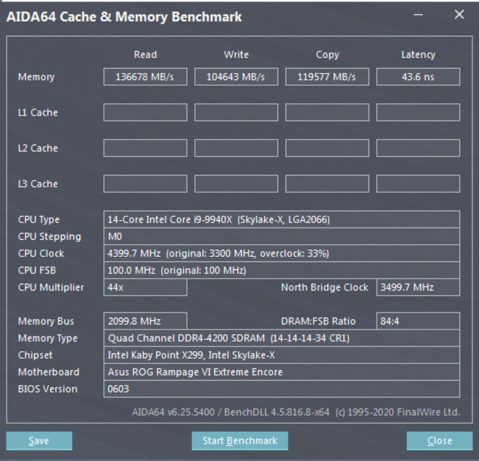Click the Close button at bottom right

tap(439, 440)
